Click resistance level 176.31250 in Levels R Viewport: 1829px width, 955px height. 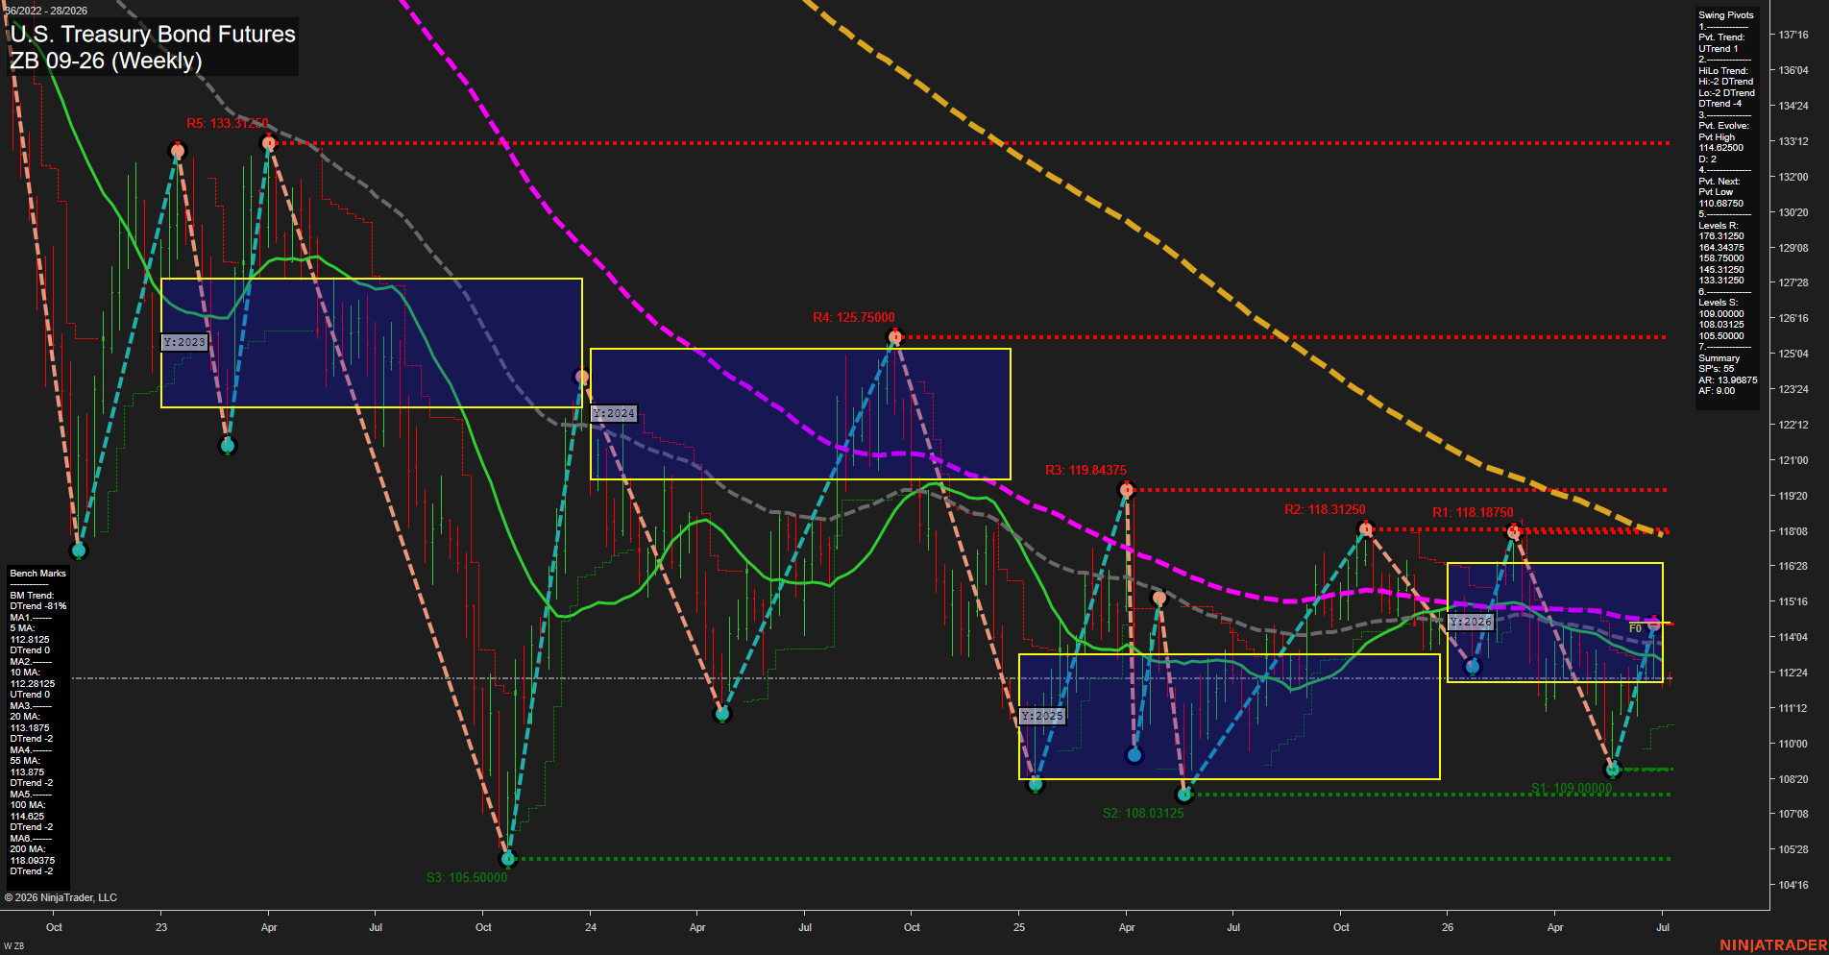(1720, 236)
